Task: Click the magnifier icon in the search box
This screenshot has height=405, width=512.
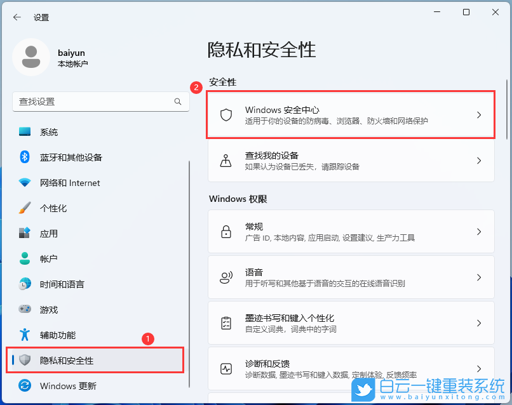Action: (x=178, y=102)
